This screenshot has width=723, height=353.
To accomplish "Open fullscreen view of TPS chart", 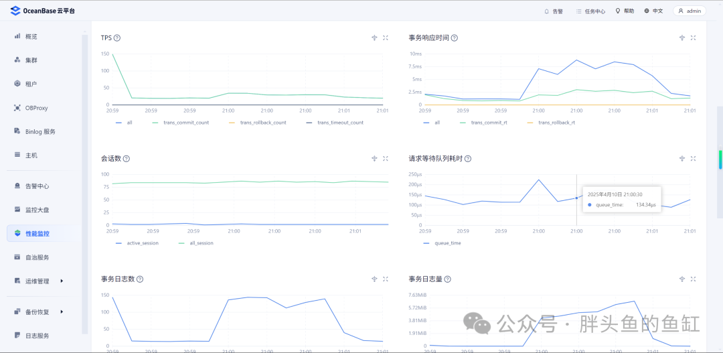I will pos(386,38).
